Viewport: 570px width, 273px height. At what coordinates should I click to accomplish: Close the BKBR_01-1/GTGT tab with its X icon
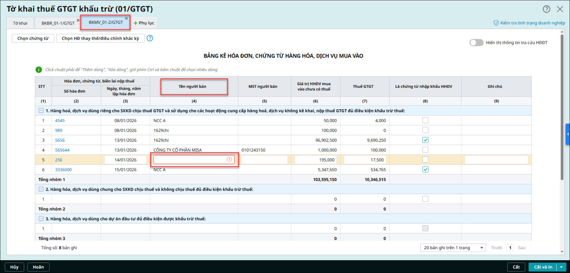[78, 20]
